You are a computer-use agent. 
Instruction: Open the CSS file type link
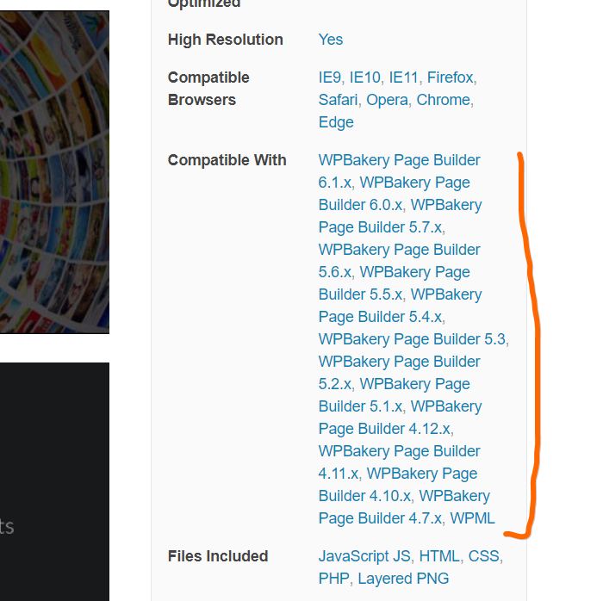click(483, 556)
